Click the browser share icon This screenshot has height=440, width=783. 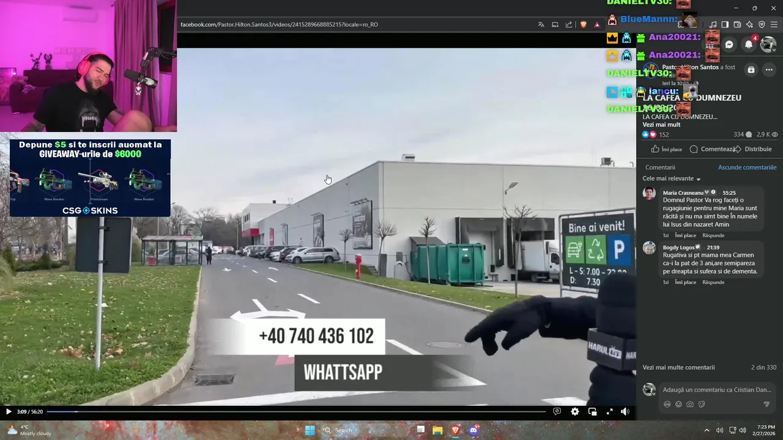click(x=569, y=24)
